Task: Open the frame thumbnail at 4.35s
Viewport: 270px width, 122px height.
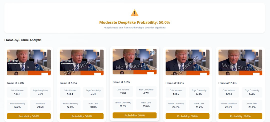Action: [82, 62]
